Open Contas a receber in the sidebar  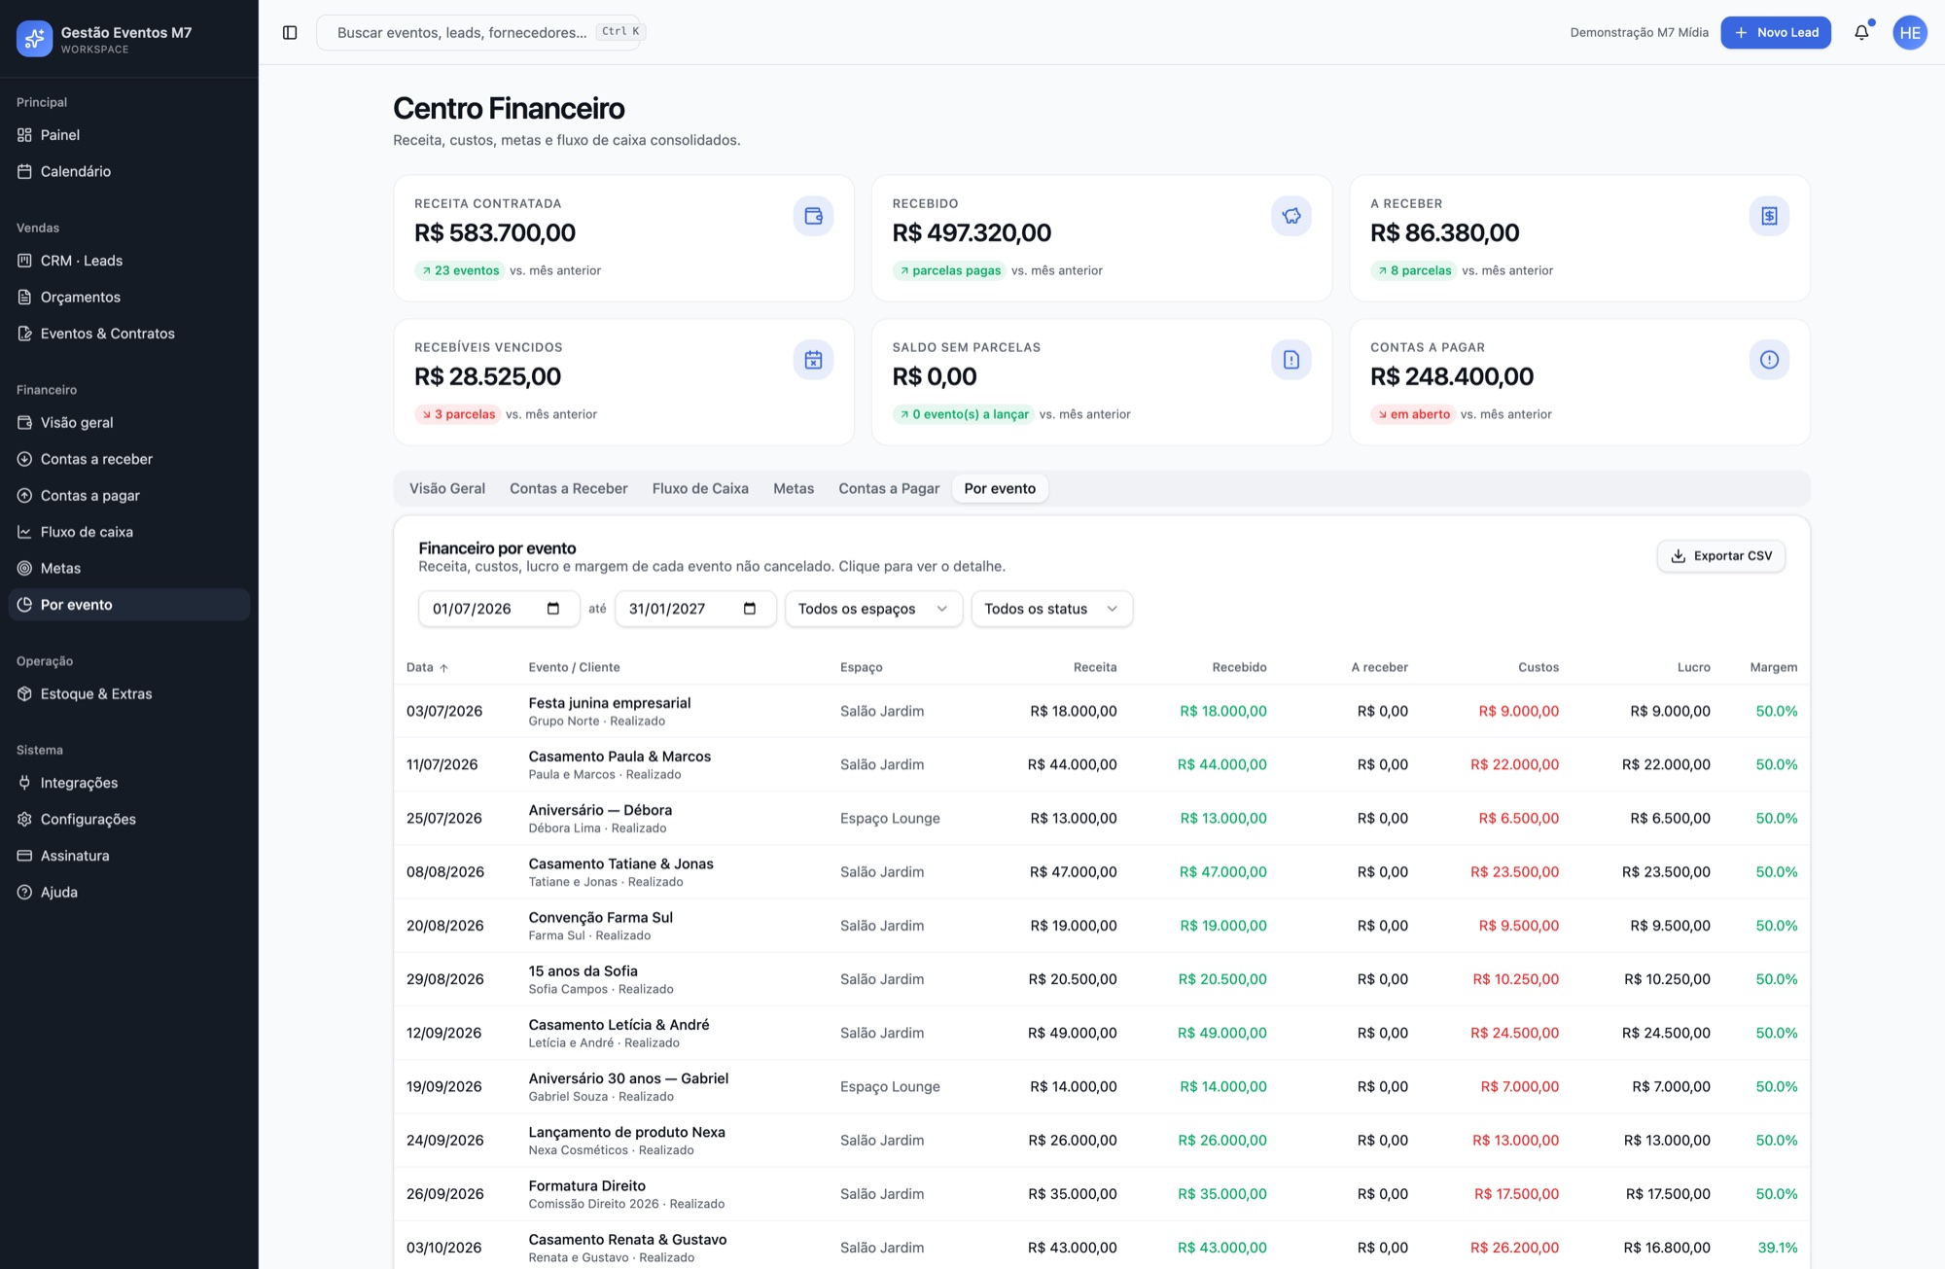tap(129, 459)
